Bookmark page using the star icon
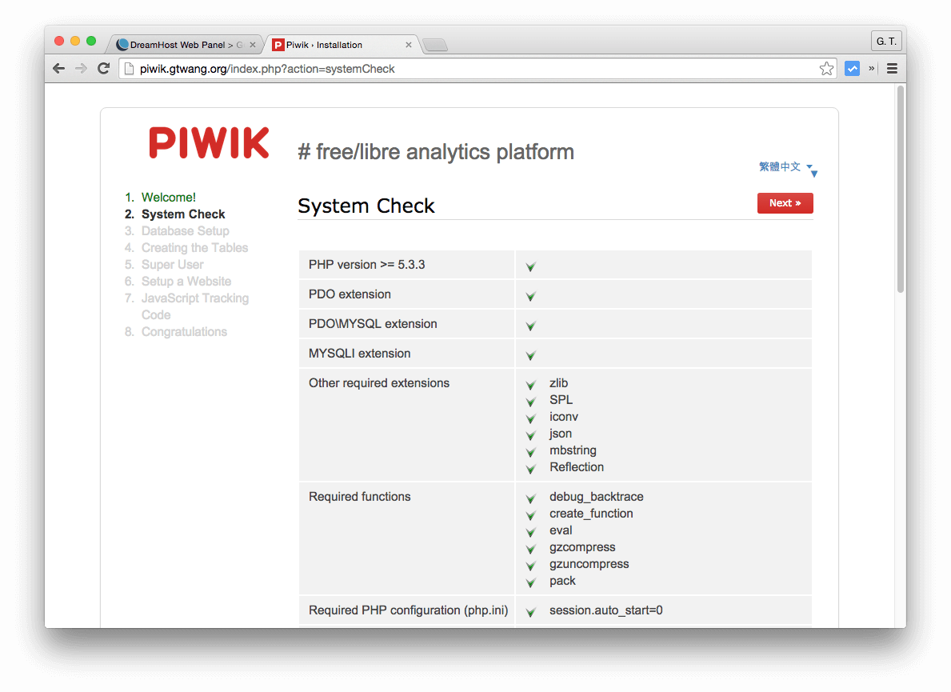This screenshot has width=951, height=692. click(x=826, y=69)
